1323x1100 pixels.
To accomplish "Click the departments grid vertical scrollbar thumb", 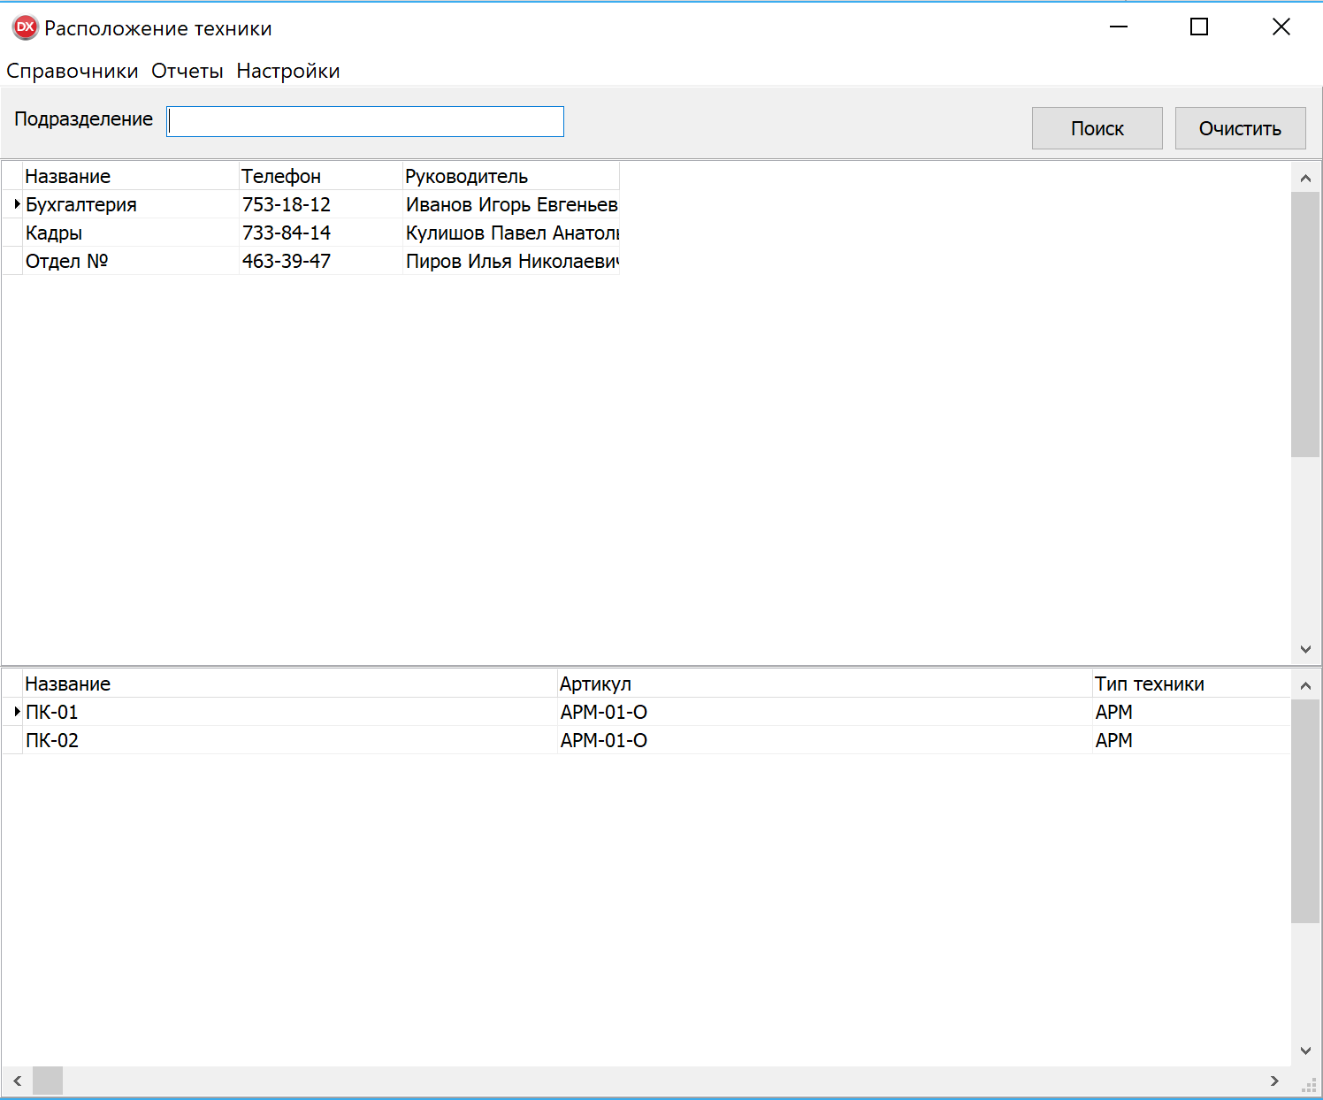I will (x=1305, y=325).
